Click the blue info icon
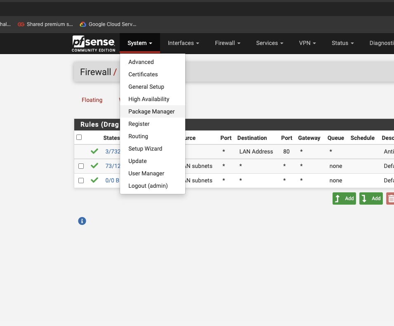 [82, 221]
